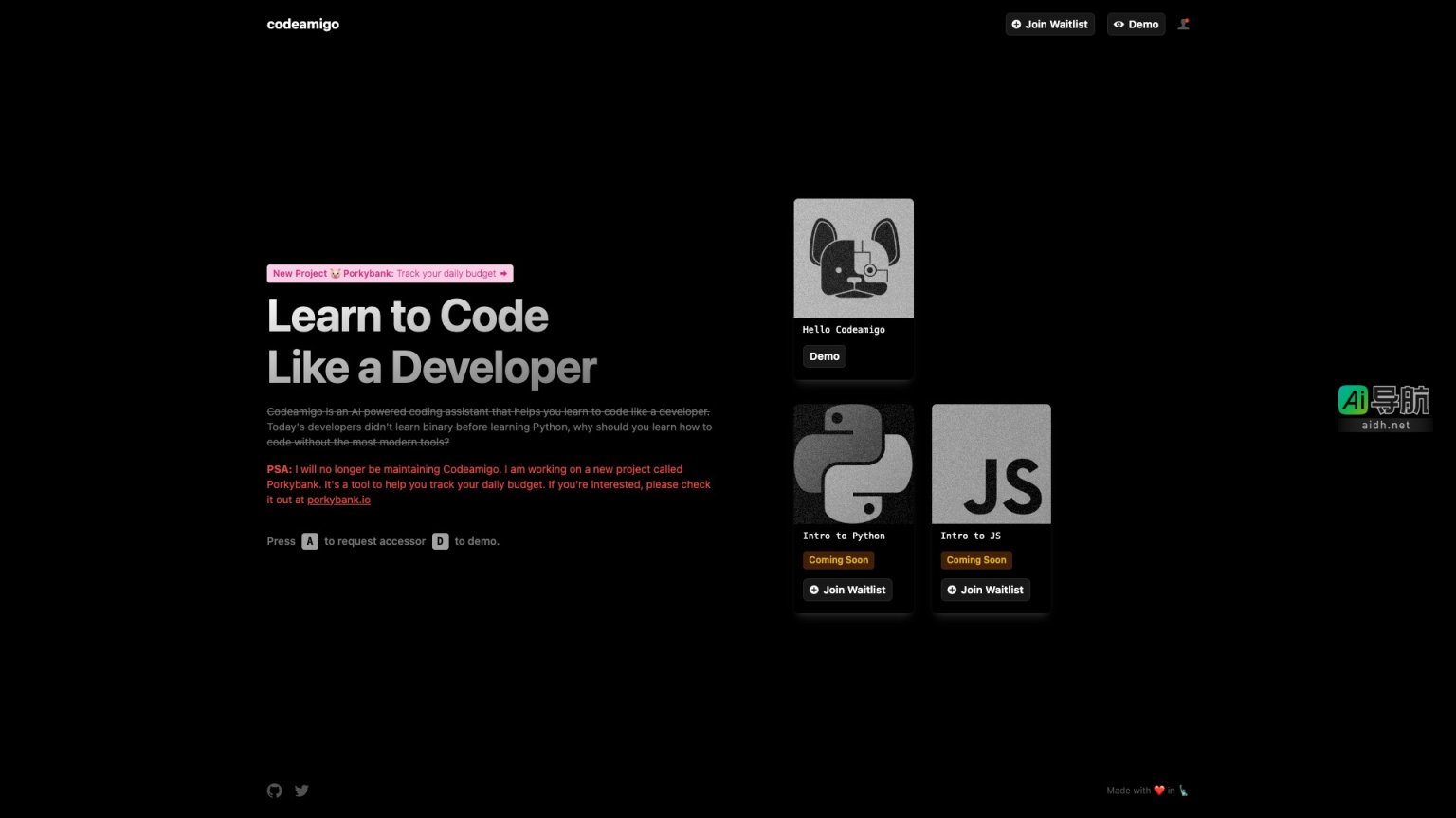The width and height of the screenshot is (1456, 818).
Task: Open the Twitter bird icon
Action: (301, 790)
